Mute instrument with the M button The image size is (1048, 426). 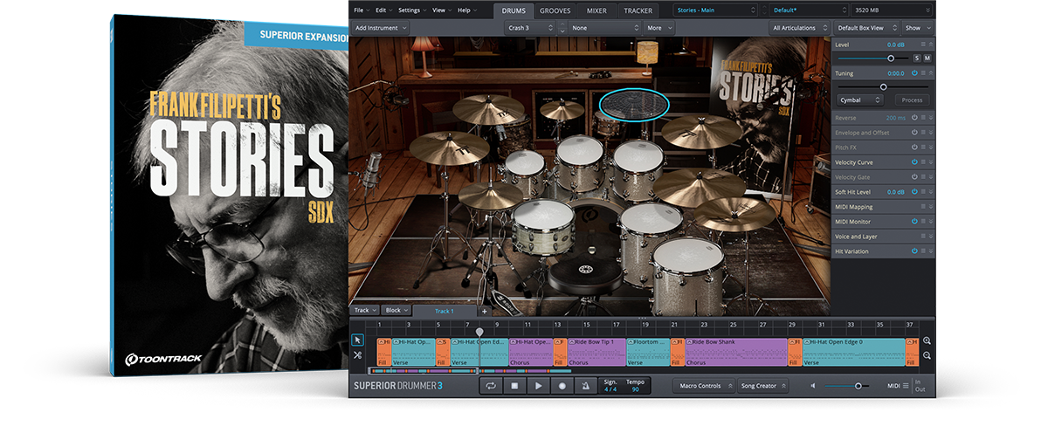[x=927, y=58]
